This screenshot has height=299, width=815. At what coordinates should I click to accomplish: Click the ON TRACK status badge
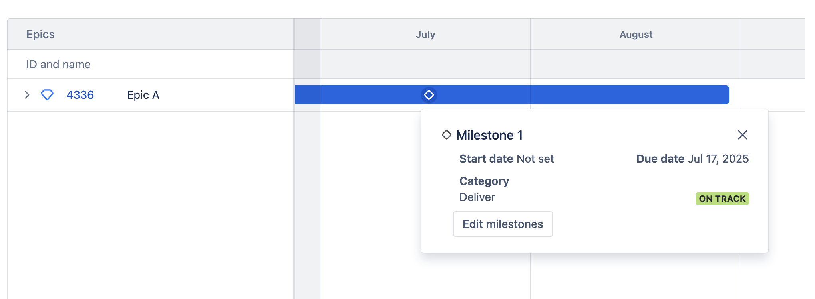click(722, 199)
